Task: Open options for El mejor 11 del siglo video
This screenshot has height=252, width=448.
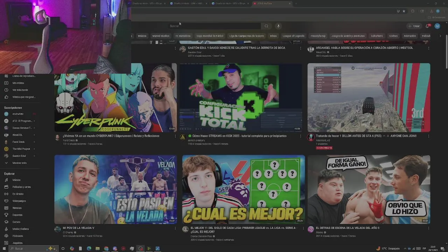Action: click(x=303, y=228)
